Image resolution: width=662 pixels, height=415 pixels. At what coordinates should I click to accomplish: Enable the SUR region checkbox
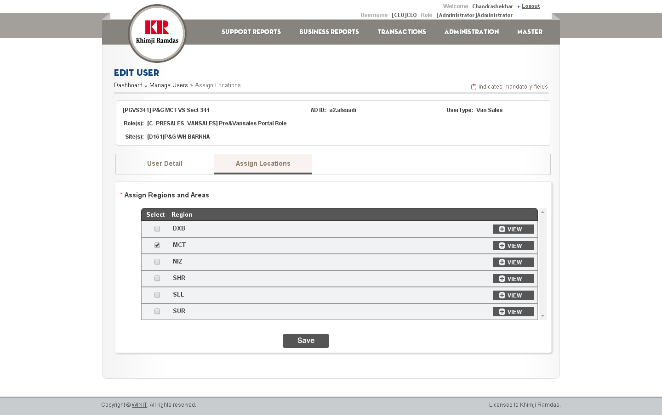click(157, 311)
